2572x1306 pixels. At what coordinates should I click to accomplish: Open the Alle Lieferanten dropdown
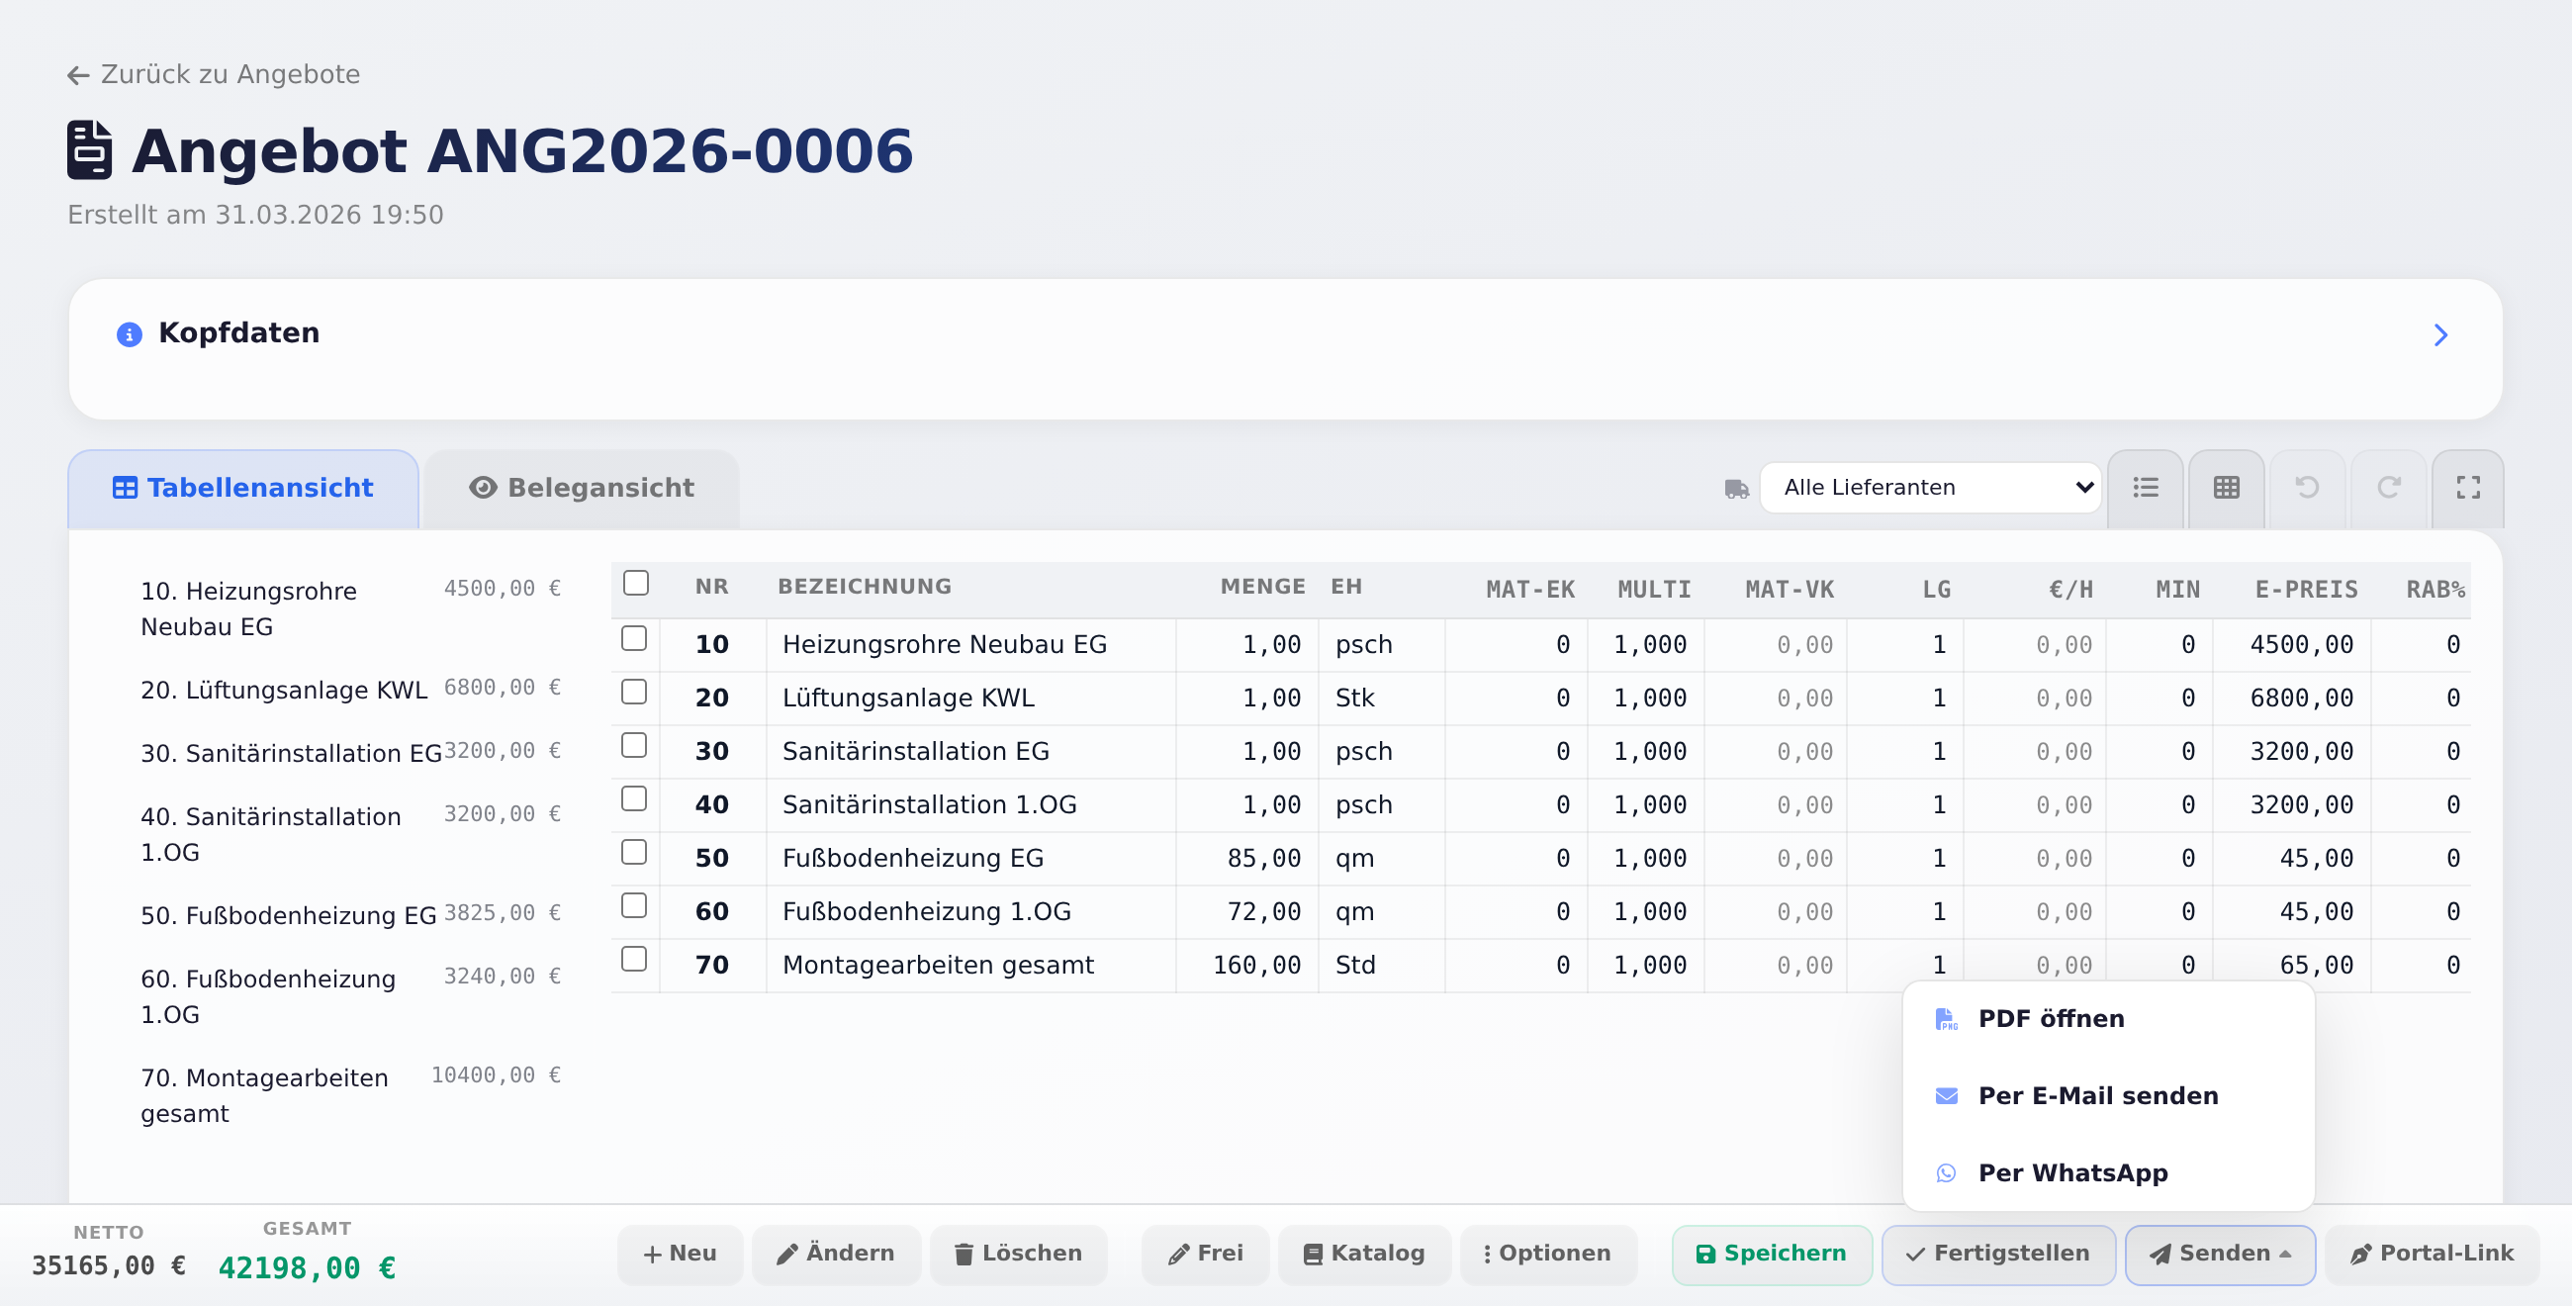point(1930,488)
